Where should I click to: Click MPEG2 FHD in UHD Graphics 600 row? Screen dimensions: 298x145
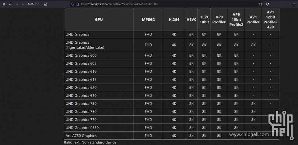(x=148, y=56)
